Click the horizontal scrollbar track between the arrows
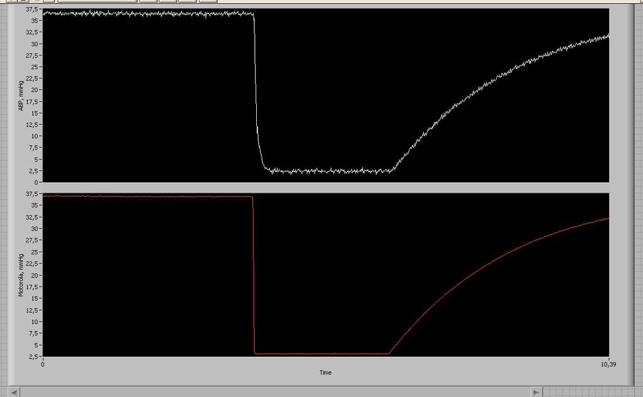This screenshot has width=643, height=397. pos(275,392)
